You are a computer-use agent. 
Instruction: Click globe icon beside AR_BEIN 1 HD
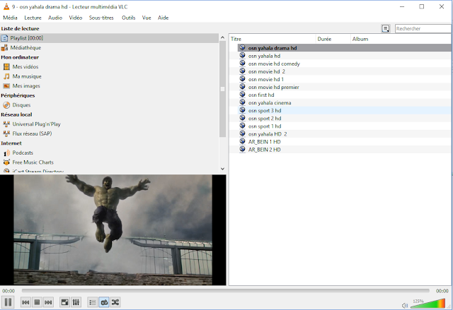click(x=242, y=141)
